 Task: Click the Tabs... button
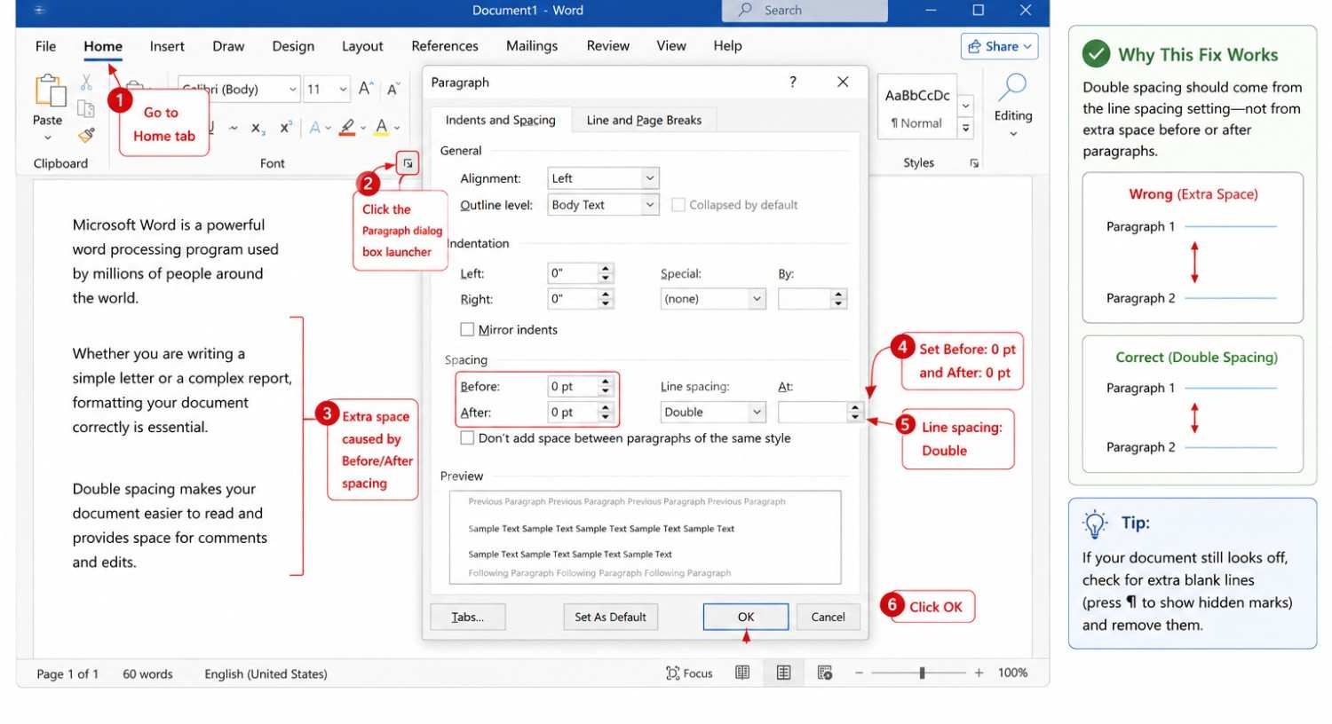pos(468,617)
